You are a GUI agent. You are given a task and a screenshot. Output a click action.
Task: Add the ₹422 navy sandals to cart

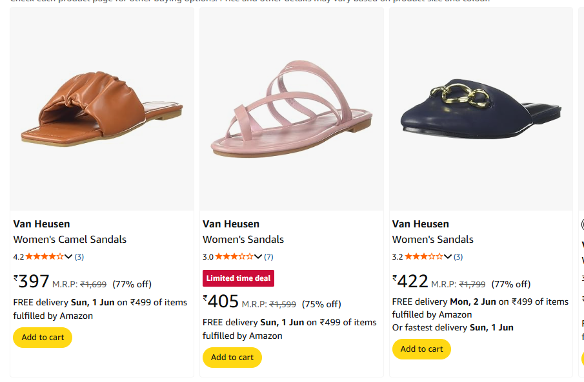tap(421, 349)
